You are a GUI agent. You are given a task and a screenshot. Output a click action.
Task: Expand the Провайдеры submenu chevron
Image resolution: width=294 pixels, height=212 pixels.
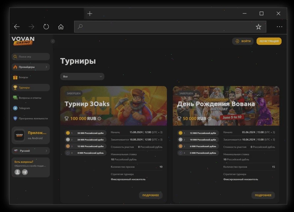click(46, 67)
